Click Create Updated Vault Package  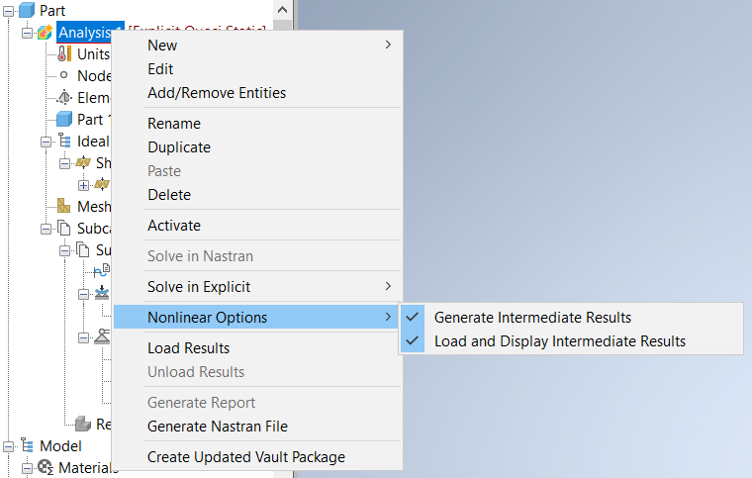(x=245, y=457)
